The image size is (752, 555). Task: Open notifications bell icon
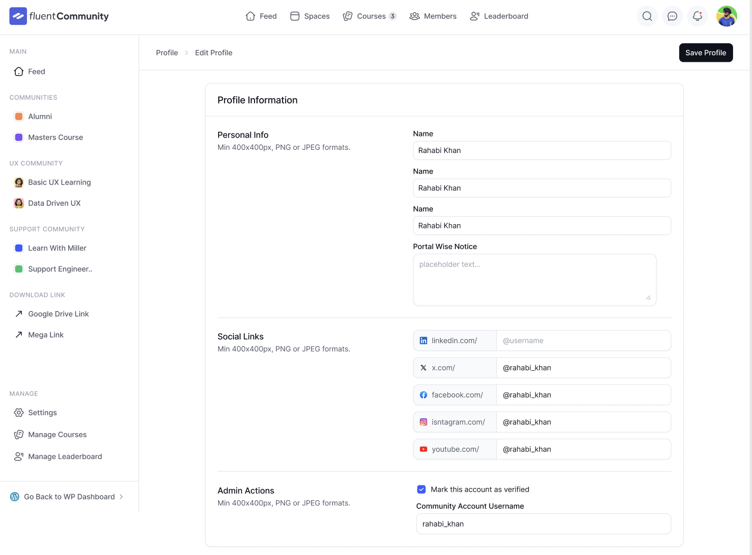697,16
